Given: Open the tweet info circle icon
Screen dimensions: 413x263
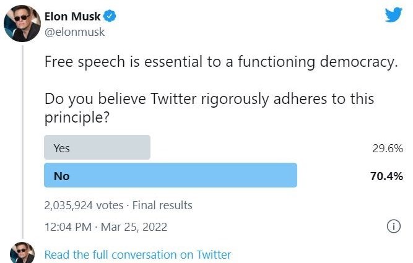Looking at the screenshot, I should pos(393,226).
